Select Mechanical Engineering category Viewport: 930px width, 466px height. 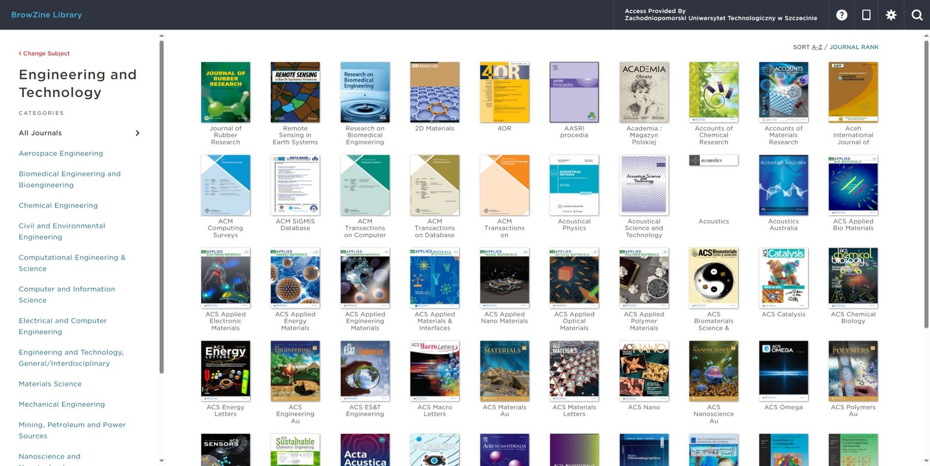(x=62, y=404)
